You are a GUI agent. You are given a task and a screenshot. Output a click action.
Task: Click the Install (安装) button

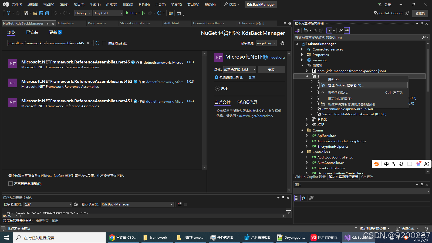click(271, 69)
